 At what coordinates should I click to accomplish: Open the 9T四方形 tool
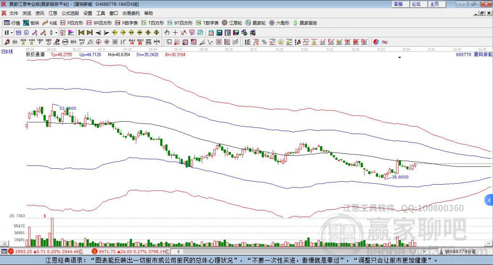[180, 23]
